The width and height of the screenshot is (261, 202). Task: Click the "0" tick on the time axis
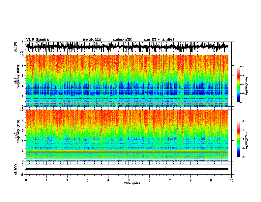click(26, 180)
